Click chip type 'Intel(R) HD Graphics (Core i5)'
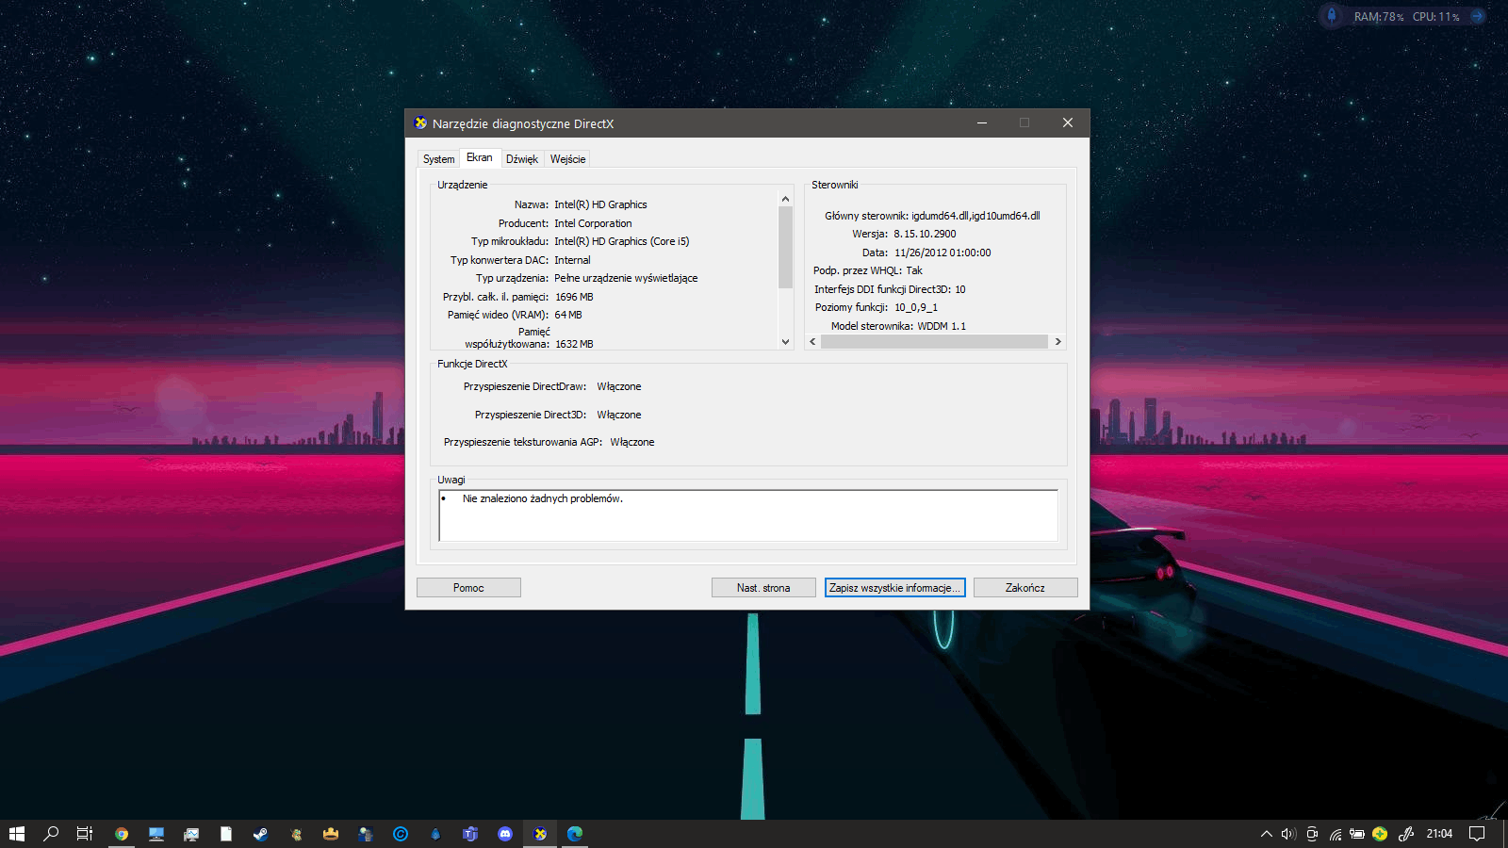1508x848 pixels. (x=622, y=241)
